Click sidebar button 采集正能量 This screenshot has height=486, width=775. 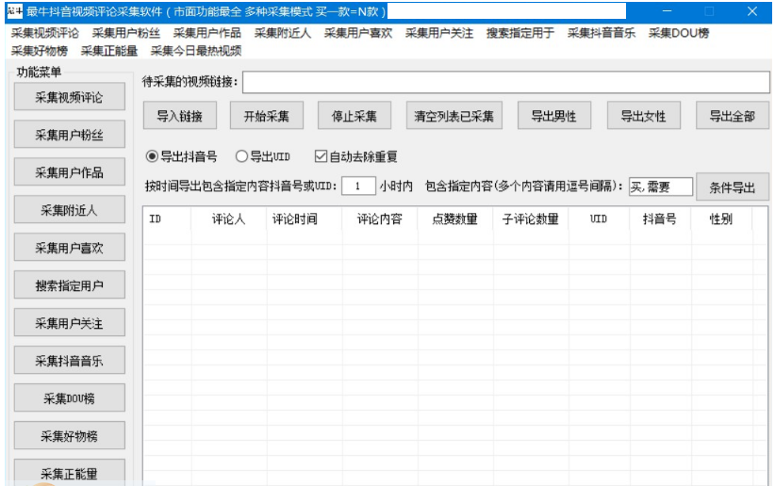(x=69, y=472)
